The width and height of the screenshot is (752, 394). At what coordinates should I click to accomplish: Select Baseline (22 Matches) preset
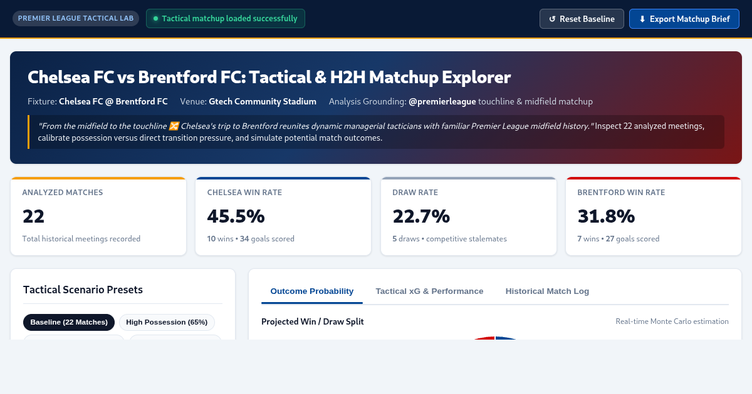pos(69,322)
